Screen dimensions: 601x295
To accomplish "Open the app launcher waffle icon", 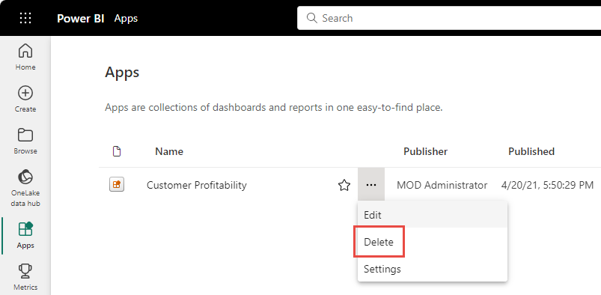I will (25, 18).
